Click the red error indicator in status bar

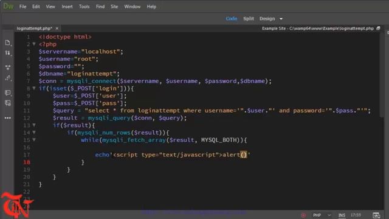303,215
